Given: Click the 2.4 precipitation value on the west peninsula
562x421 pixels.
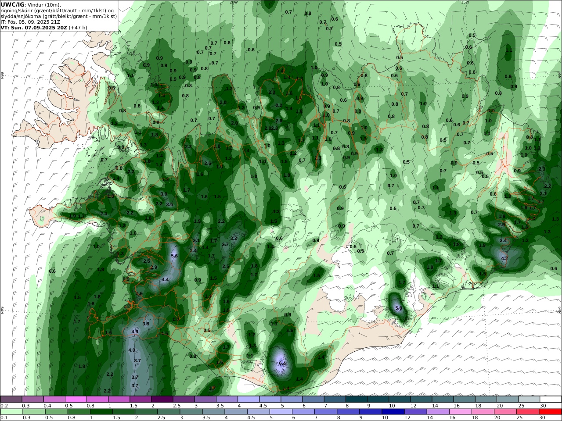Looking at the screenshot, I should pos(104,214).
